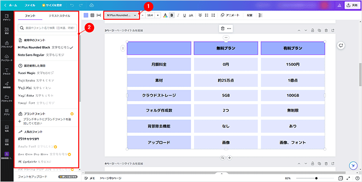
Task: Click the comment refresh bubble beside canvas
Action: click(x=341, y=46)
